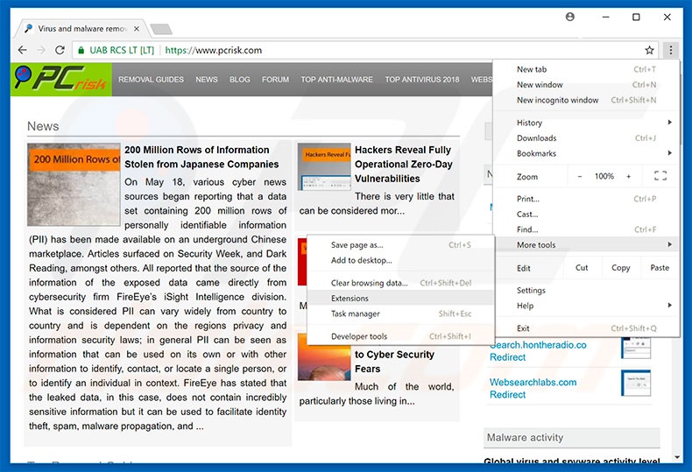Image resolution: width=692 pixels, height=472 pixels.
Task: Close the Virus and malware tab
Action: (x=137, y=29)
